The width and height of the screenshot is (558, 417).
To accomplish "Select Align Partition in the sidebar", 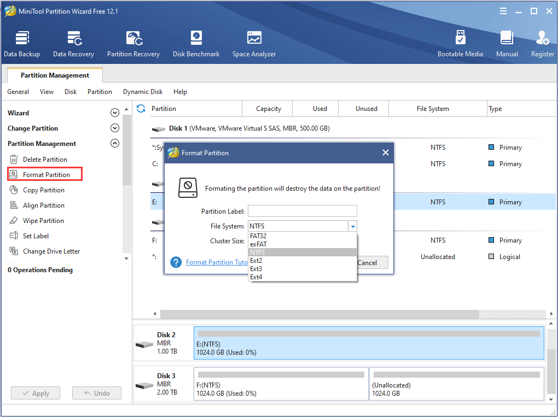I will click(43, 205).
